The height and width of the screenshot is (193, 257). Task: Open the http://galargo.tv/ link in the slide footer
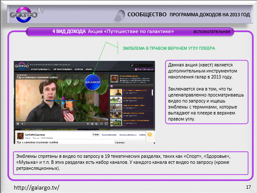[36, 187]
